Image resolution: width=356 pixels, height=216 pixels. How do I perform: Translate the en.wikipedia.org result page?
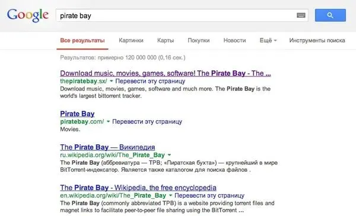click(209, 195)
